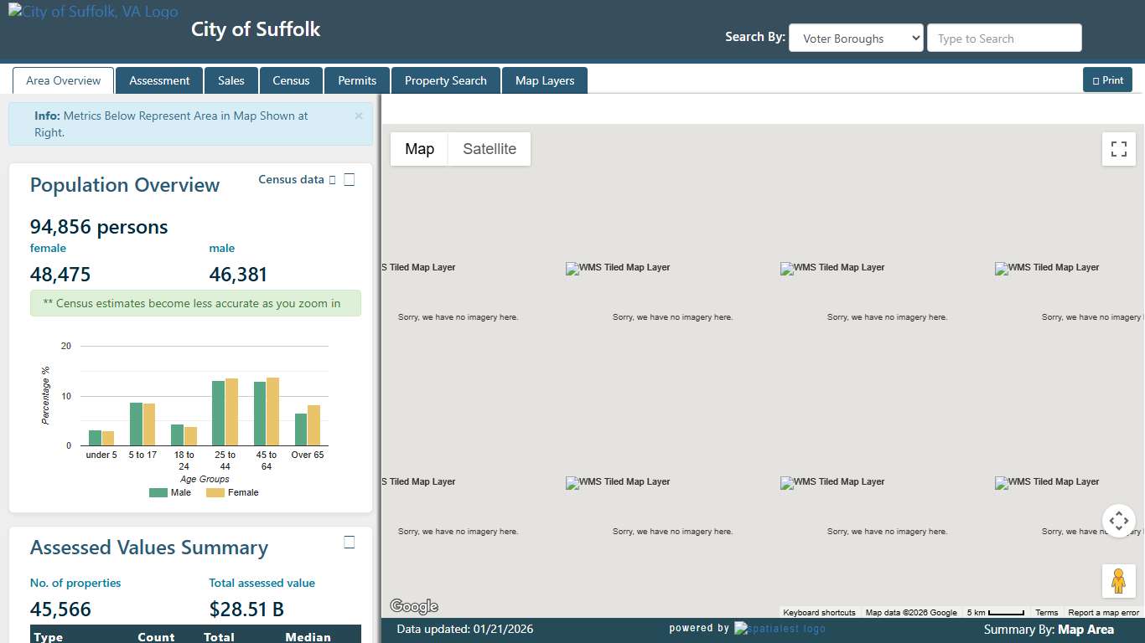
Task: Click the Type to Search input field
Action: pyautogui.click(x=1003, y=38)
